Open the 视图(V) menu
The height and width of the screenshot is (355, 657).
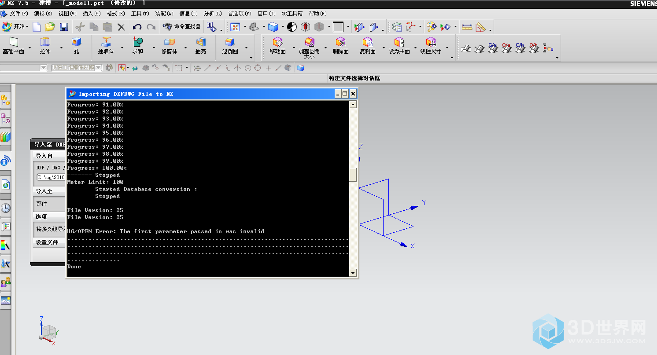click(67, 14)
